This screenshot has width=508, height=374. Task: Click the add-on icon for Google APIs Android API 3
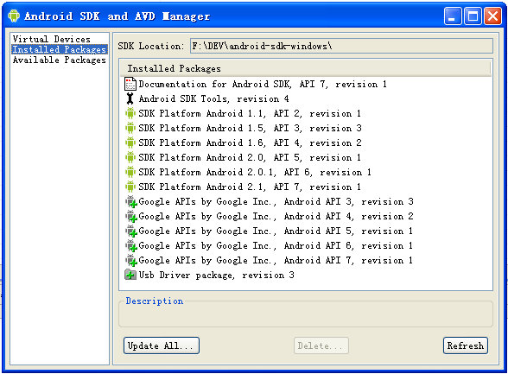click(x=131, y=201)
